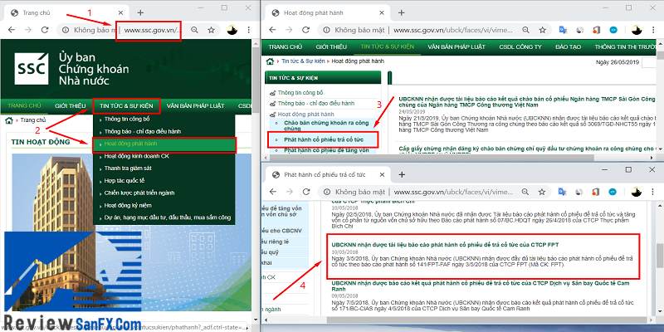The height and width of the screenshot is (332, 664).
Task: Click reload icon in Trang chủ window
Action: pyautogui.click(x=45, y=30)
